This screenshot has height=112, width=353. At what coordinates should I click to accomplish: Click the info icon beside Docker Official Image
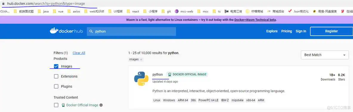(101, 105)
